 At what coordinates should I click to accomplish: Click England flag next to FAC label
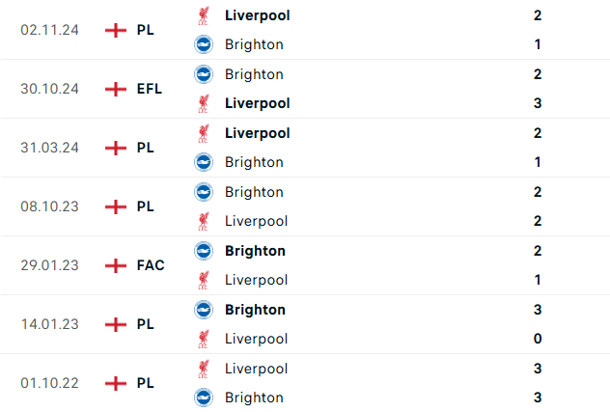click(116, 265)
